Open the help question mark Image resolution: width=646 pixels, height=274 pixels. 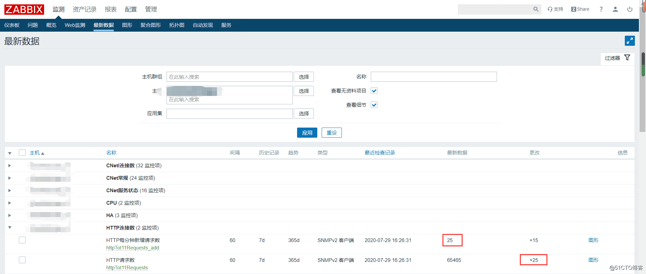[x=601, y=9]
